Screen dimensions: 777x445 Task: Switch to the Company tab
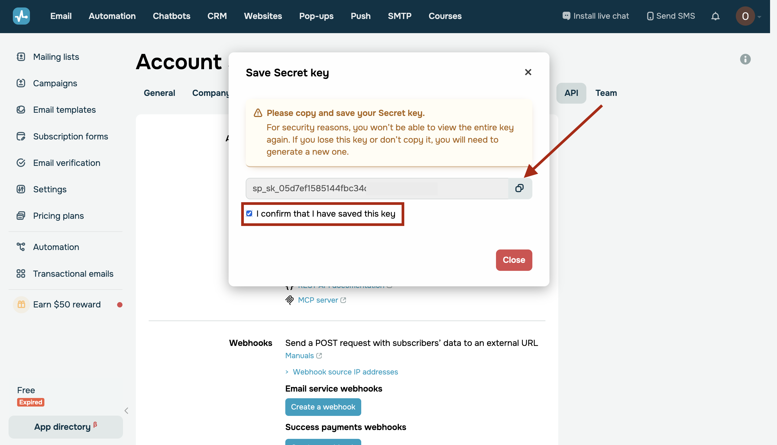click(210, 93)
